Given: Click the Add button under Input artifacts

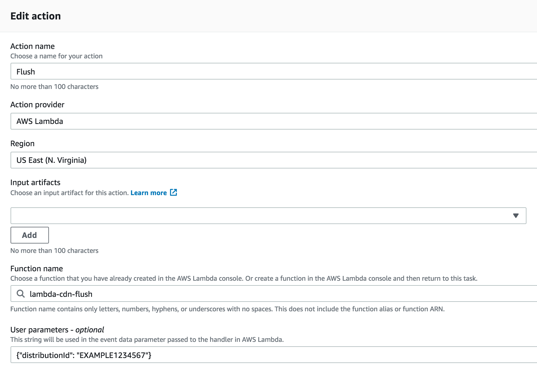Looking at the screenshot, I should point(29,235).
